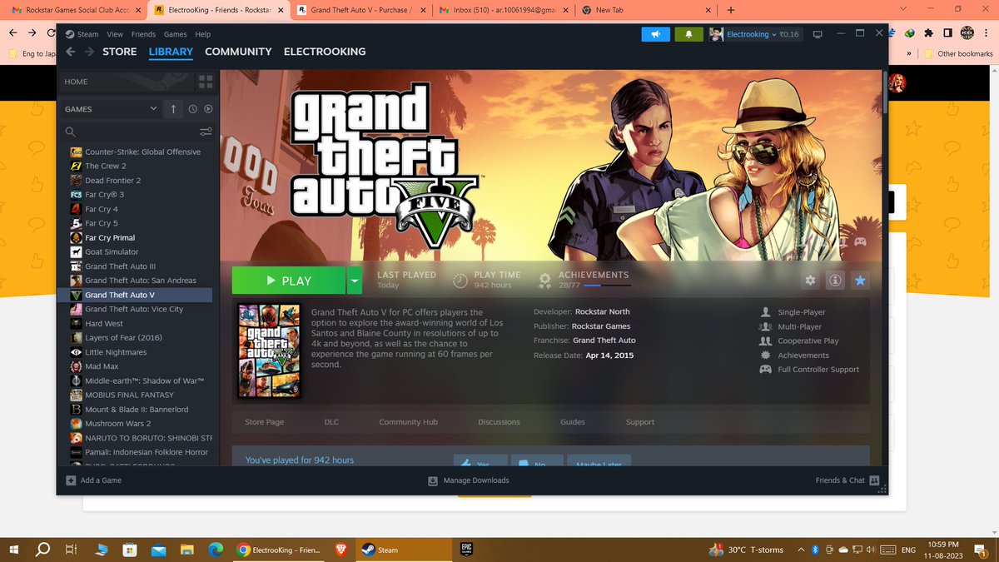The height and width of the screenshot is (562, 999).
Task: Go to the COMMUNITY tab
Action: (238, 52)
